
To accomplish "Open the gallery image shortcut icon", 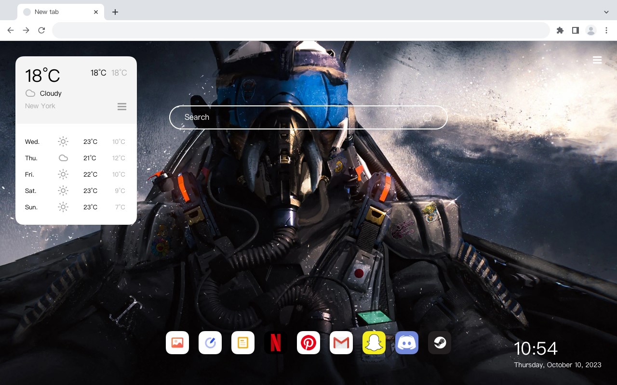I will coord(177,343).
